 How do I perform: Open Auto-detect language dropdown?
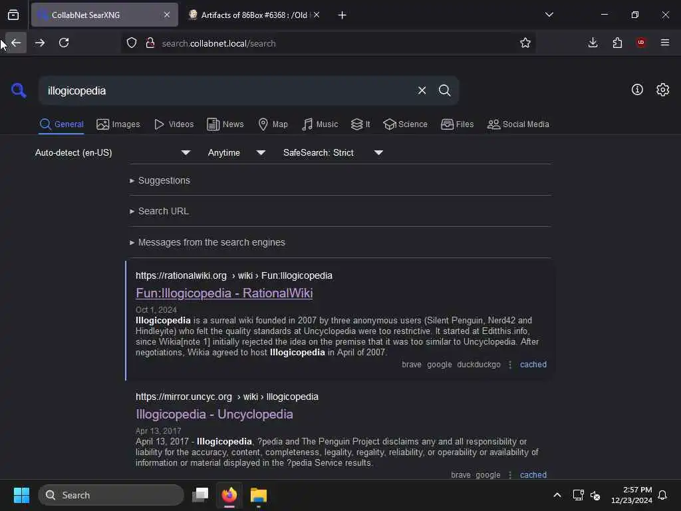(x=113, y=152)
